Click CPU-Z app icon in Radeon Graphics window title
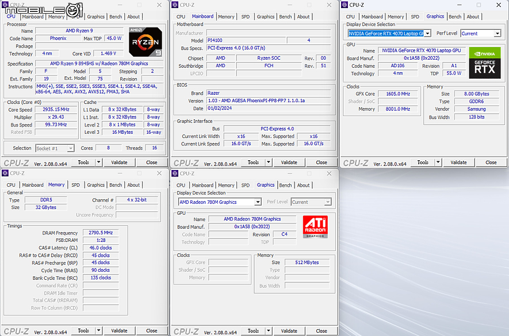This screenshot has height=336, width=509. [x=175, y=173]
